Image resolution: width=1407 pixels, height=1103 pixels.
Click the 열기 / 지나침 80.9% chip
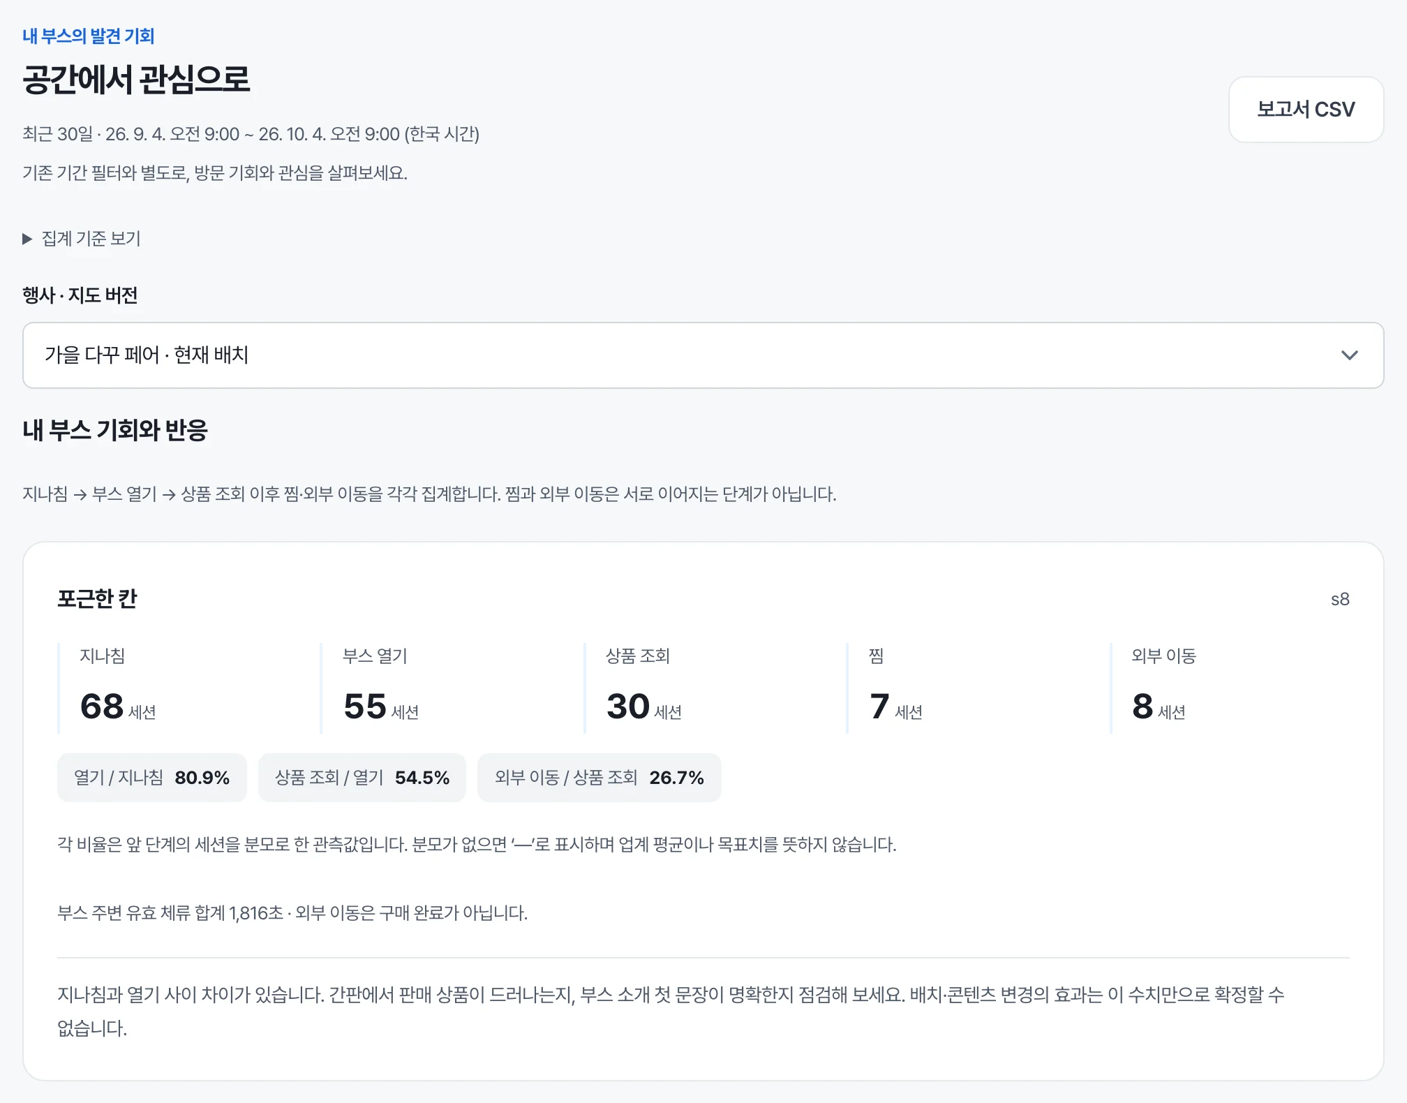tap(152, 778)
